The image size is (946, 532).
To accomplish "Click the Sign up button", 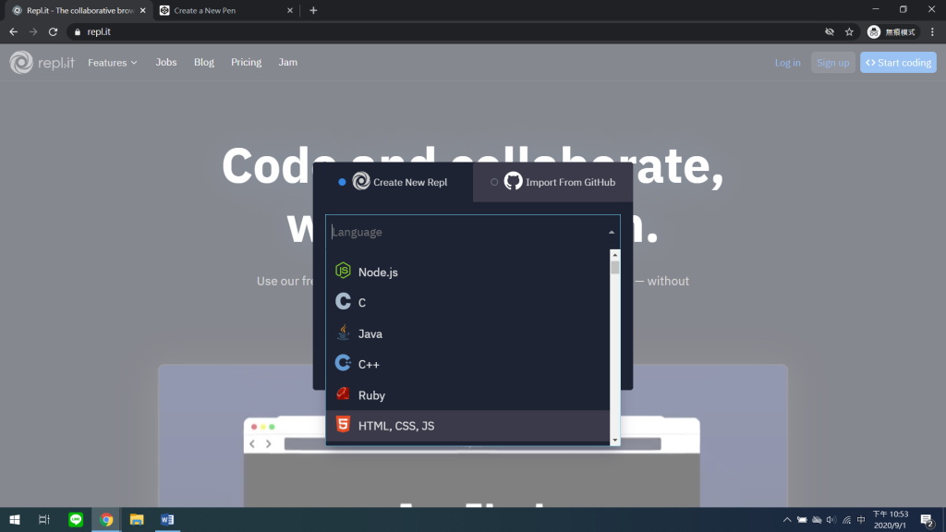I will pos(832,63).
